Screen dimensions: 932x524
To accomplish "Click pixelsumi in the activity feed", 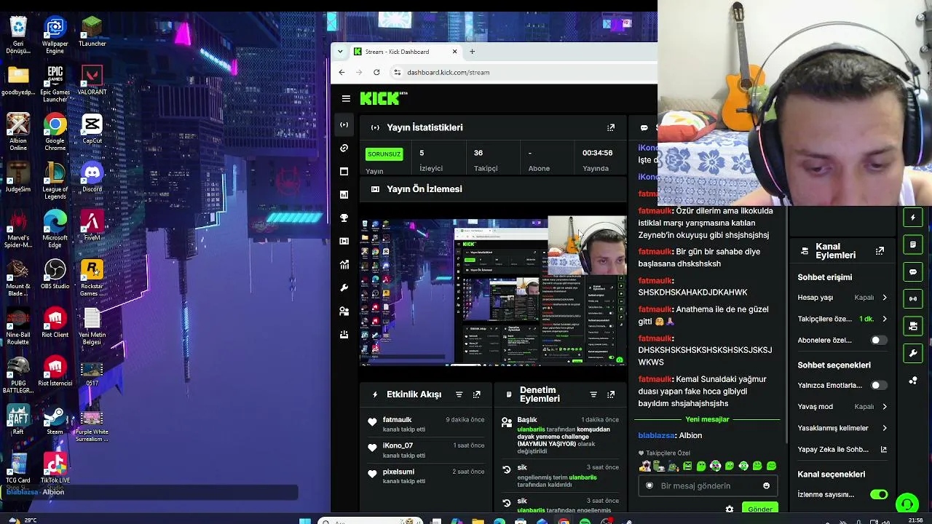I will (399, 472).
